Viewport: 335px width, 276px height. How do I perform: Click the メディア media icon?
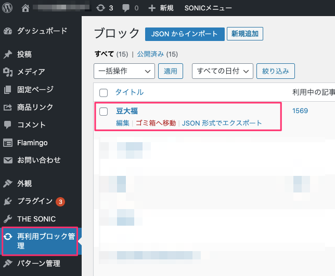pyautogui.click(x=8, y=72)
